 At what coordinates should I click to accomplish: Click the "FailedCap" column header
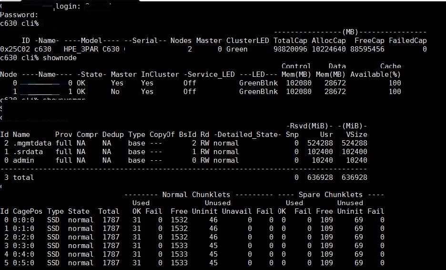click(x=408, y=41)
